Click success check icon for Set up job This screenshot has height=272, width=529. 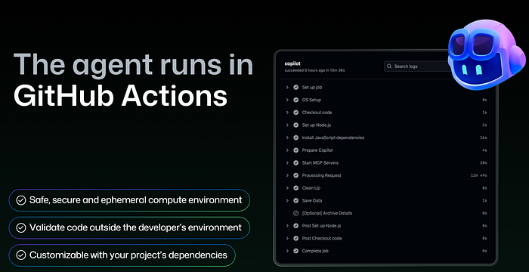tap(296, 88)
